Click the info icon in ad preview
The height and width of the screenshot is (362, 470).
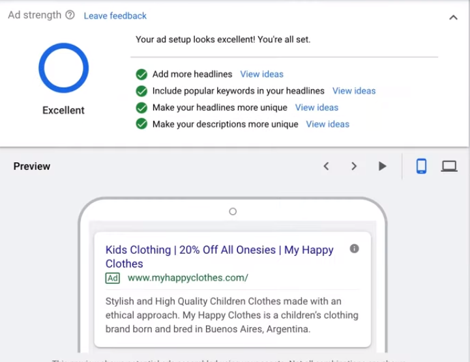(x=355, y=249)
